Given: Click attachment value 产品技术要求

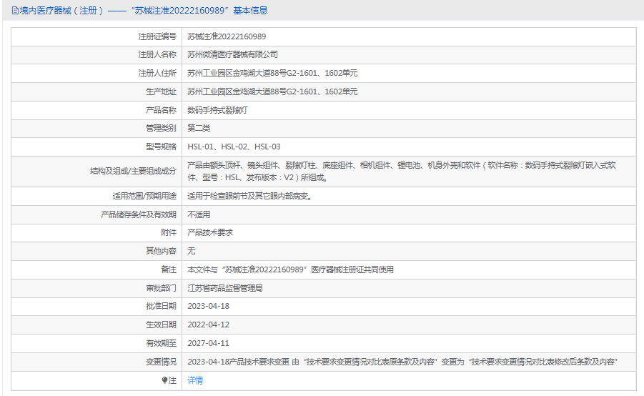Looking at the screenshot, I should (x=210, y=232).
